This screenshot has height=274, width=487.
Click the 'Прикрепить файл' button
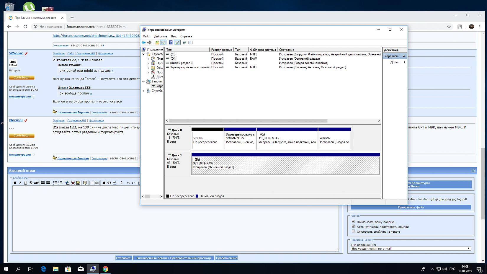pyautogui.click(x=411, y=207)
